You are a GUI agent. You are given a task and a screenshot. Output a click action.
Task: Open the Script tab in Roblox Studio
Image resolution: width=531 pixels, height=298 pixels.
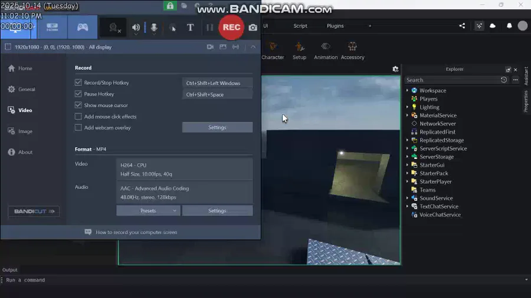tap(300, 26)
